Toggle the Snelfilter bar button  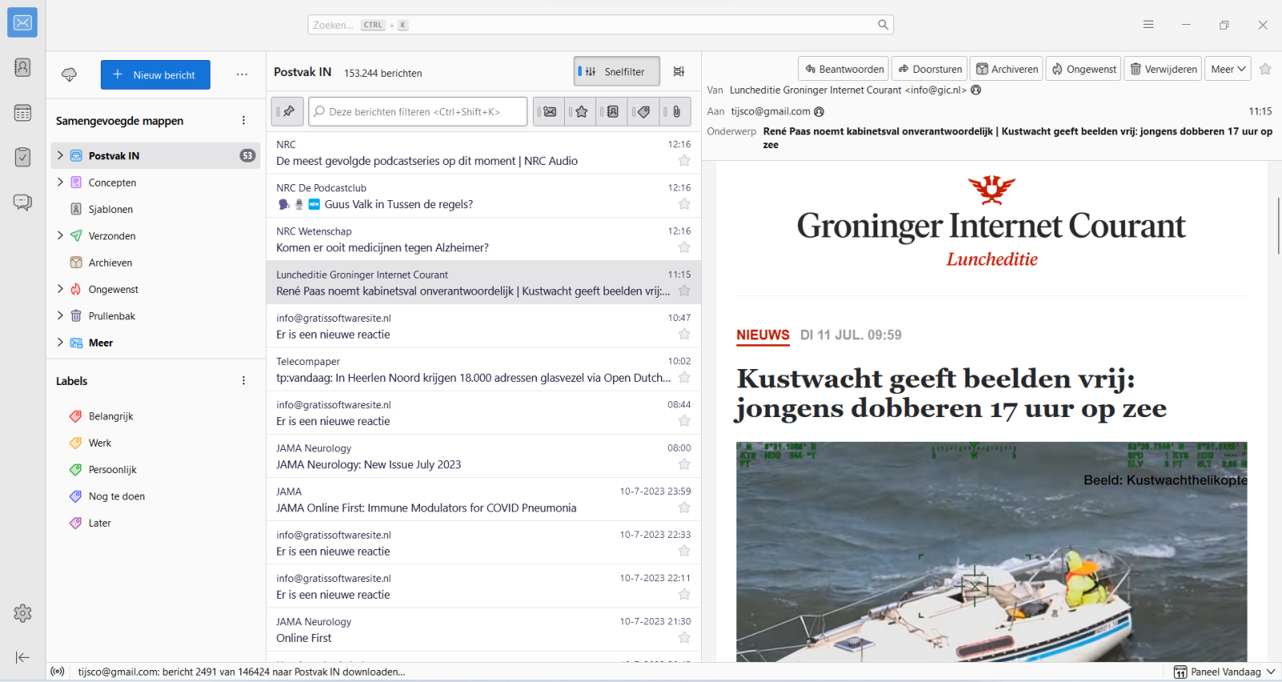[616, 72]
